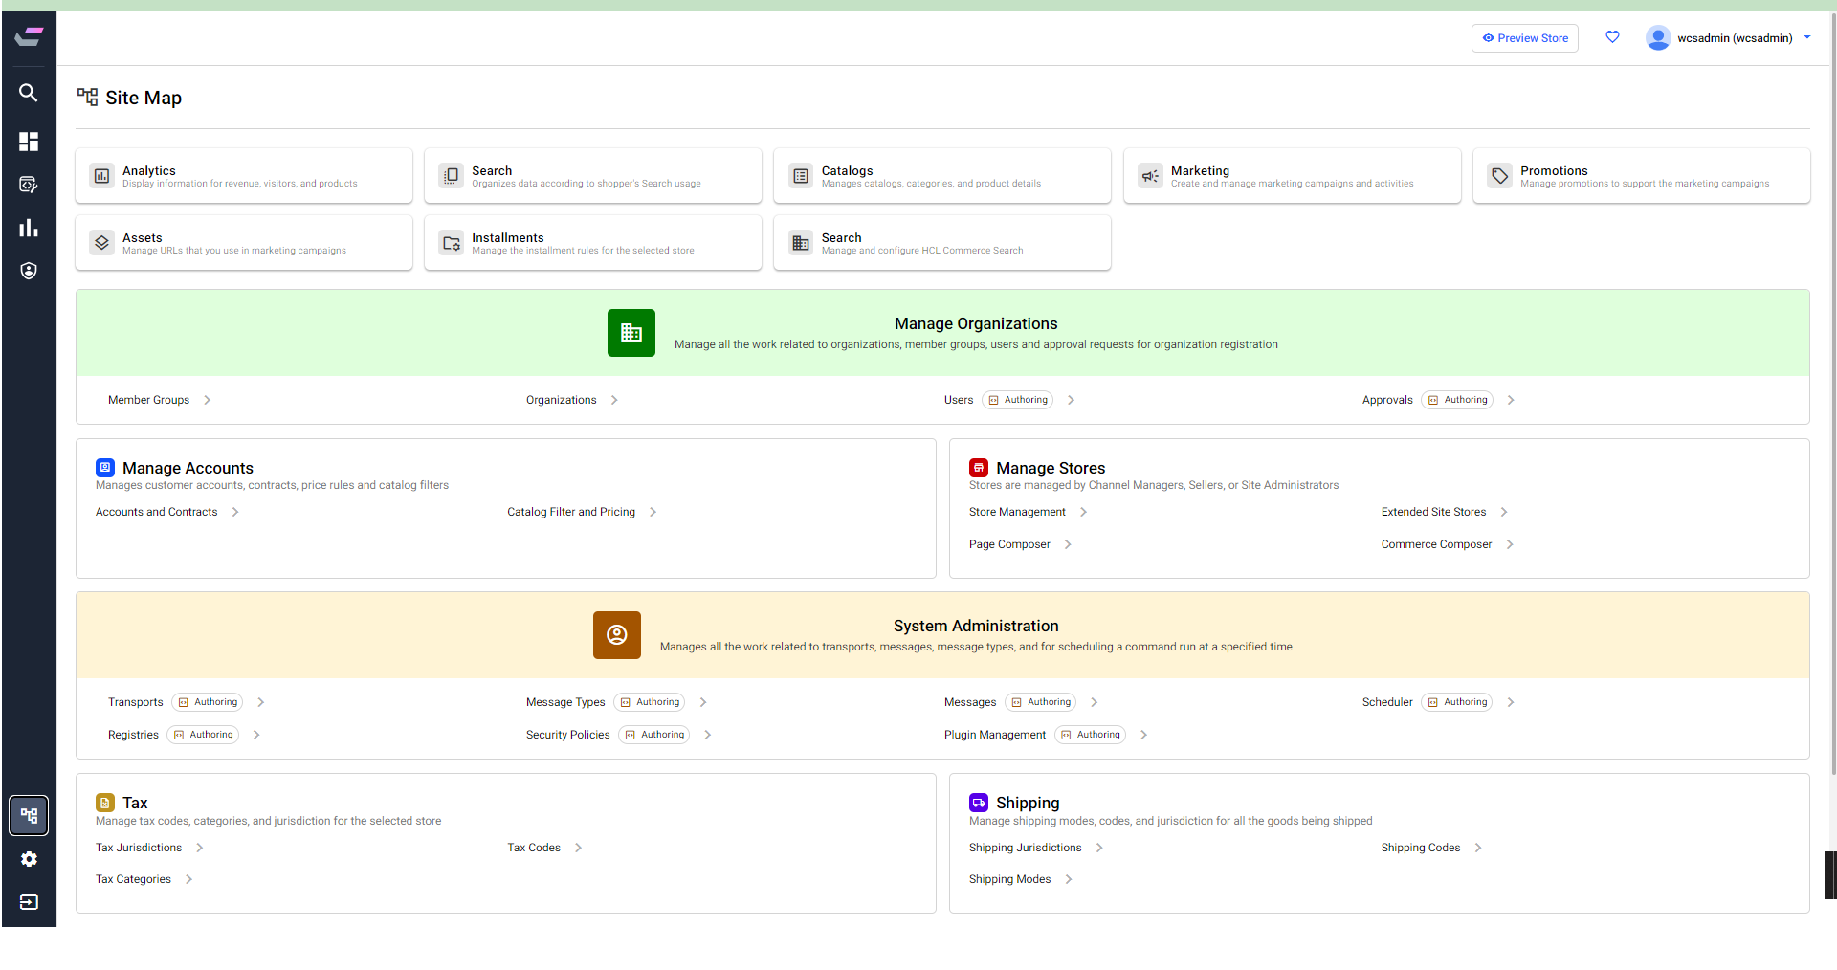The width and height of the screenshot is (1837, 970).
Task: Open the HCL Commerce Search configuration card
Action: pyautogui.click(x=942, y=243)
